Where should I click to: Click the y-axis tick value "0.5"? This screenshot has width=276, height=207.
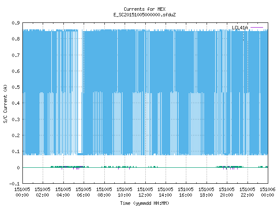click(x=16, y=87)
